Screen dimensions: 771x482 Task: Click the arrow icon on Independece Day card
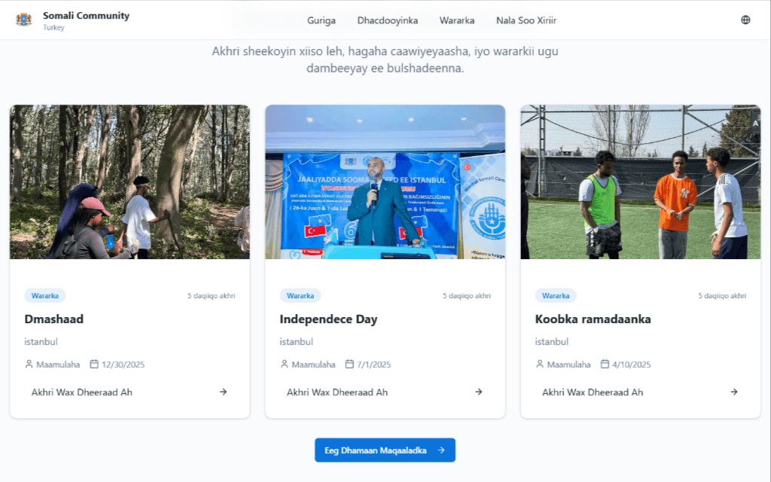point(479,392)
